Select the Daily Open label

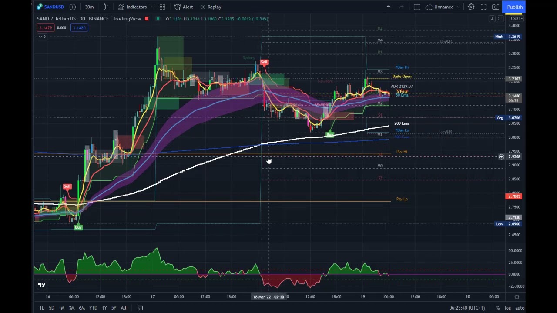coord(402,77)
